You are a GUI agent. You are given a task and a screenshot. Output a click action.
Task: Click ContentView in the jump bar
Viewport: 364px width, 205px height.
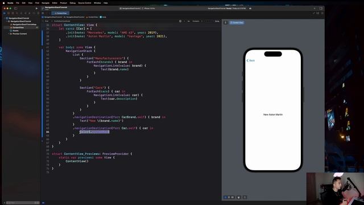point(93,17)
